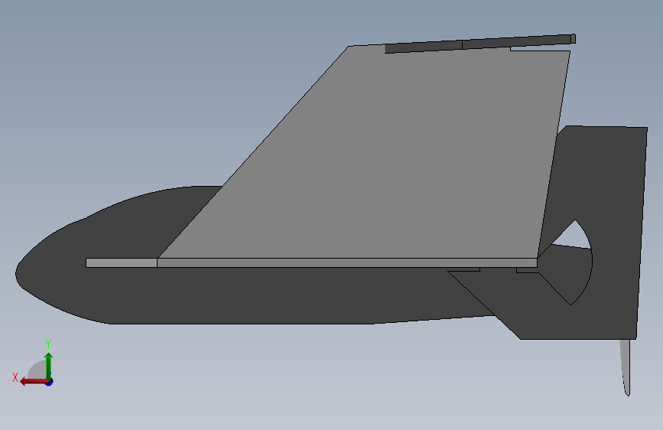
Task: Select the thin light gray blade below the tail
Action: tap(626, 367)
